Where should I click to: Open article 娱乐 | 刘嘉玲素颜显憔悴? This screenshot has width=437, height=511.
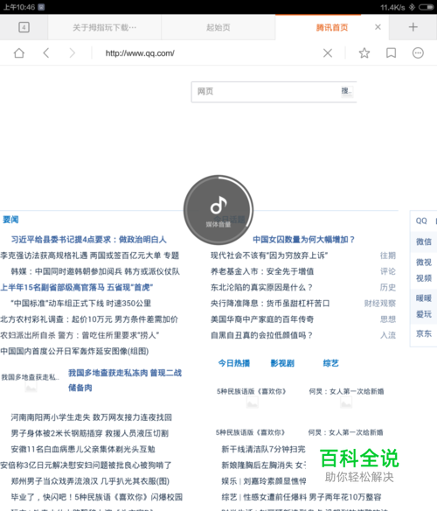coord(264,481)
